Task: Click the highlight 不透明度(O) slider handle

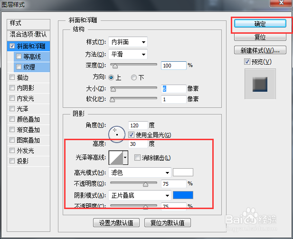Action: pos(146,184)
